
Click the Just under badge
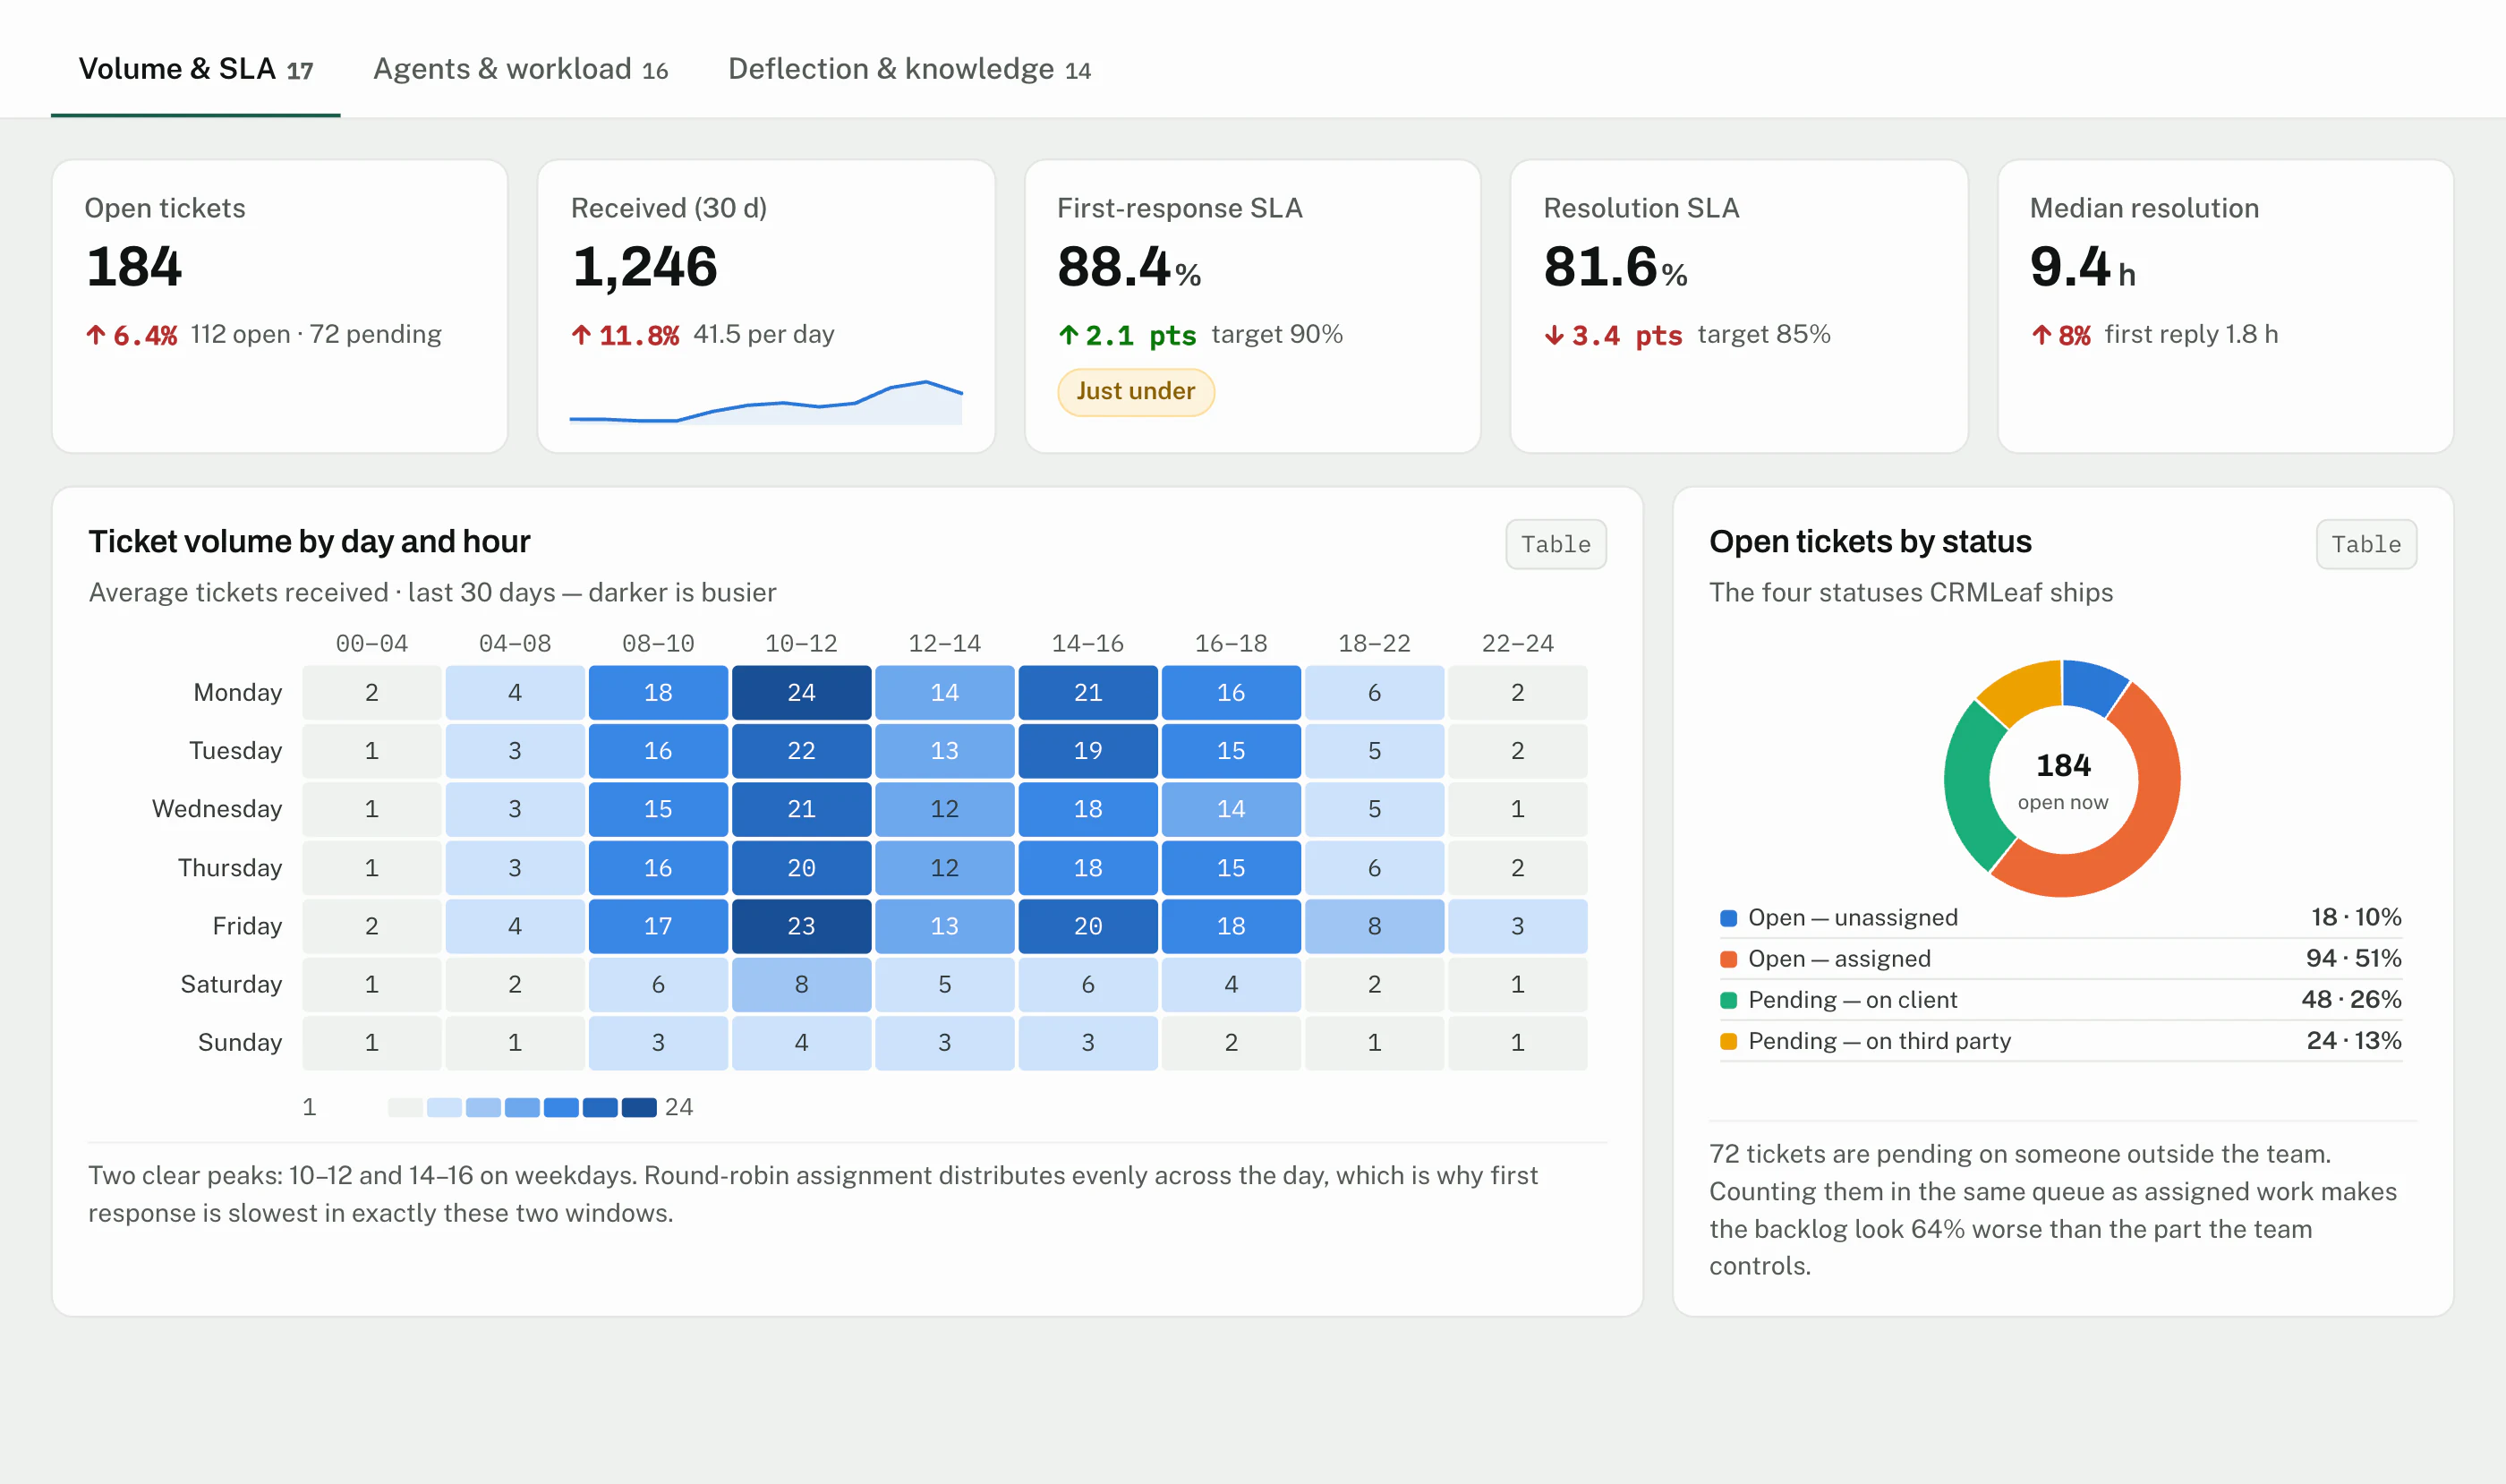pyautogui.click(x=1135, y=391)
